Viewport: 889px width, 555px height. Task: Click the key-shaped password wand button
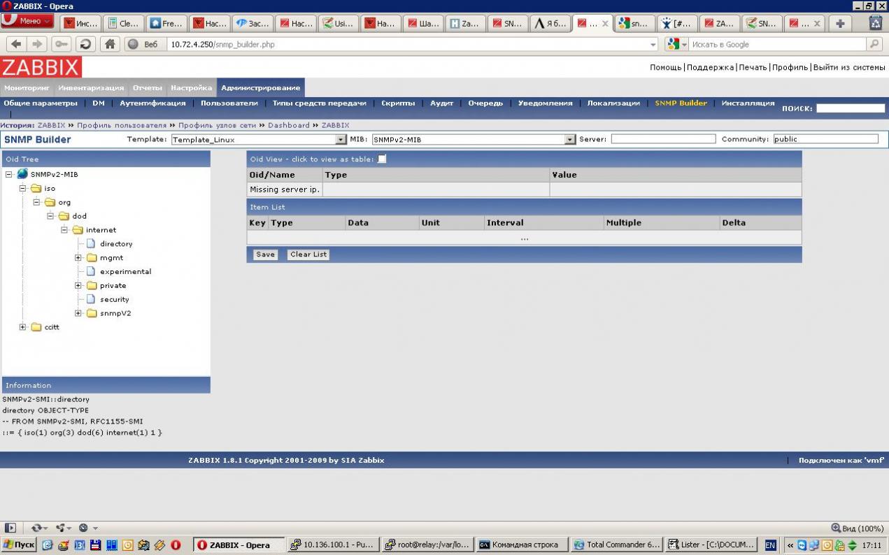62,44
